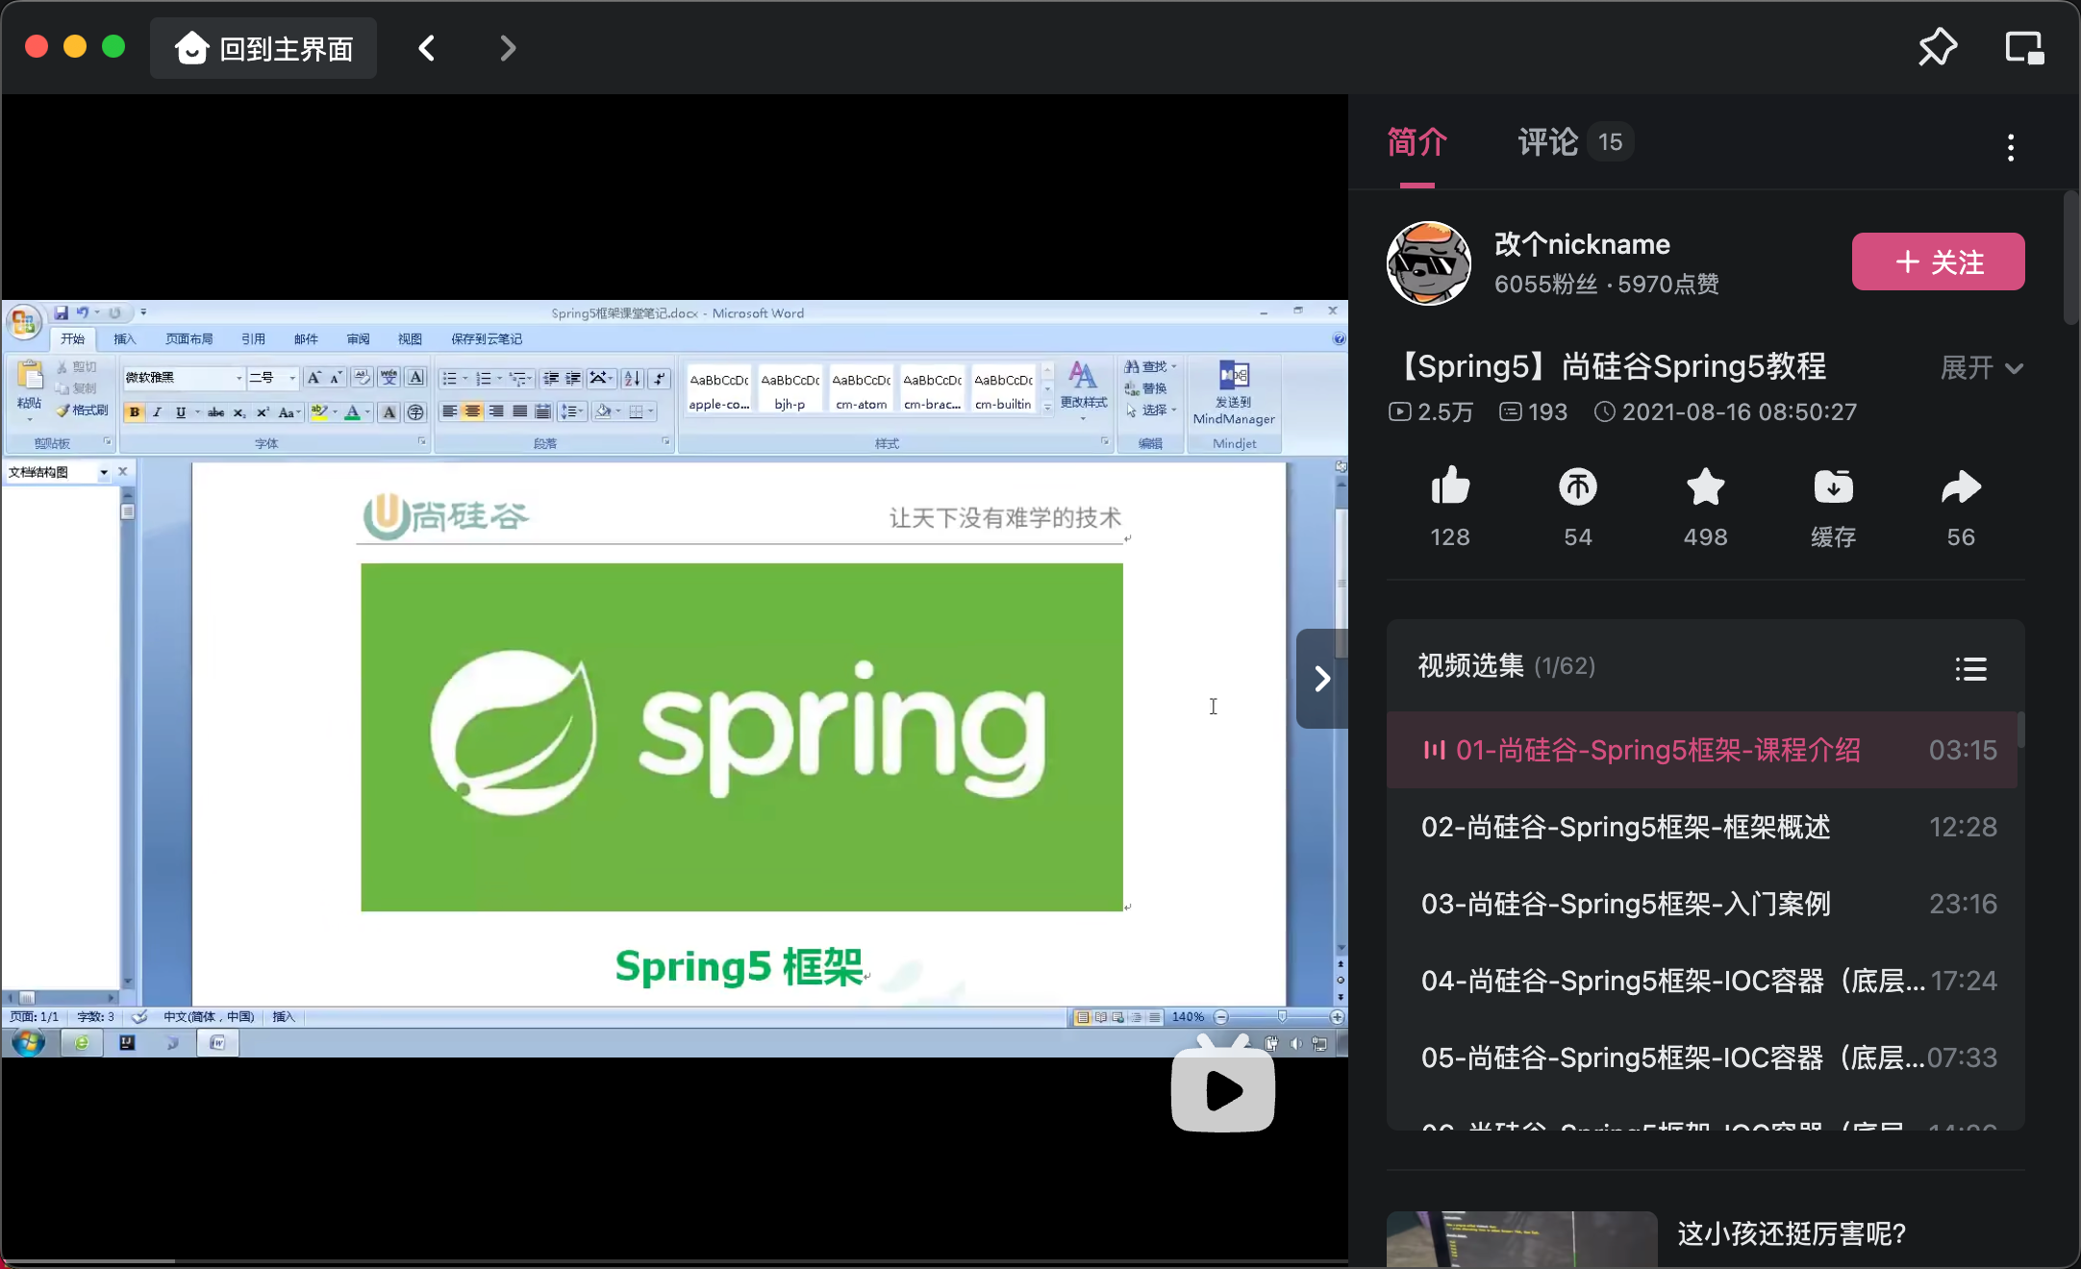Play episode 02-尚硅谷-Spring5框架-框架概述

(1701, 827)
